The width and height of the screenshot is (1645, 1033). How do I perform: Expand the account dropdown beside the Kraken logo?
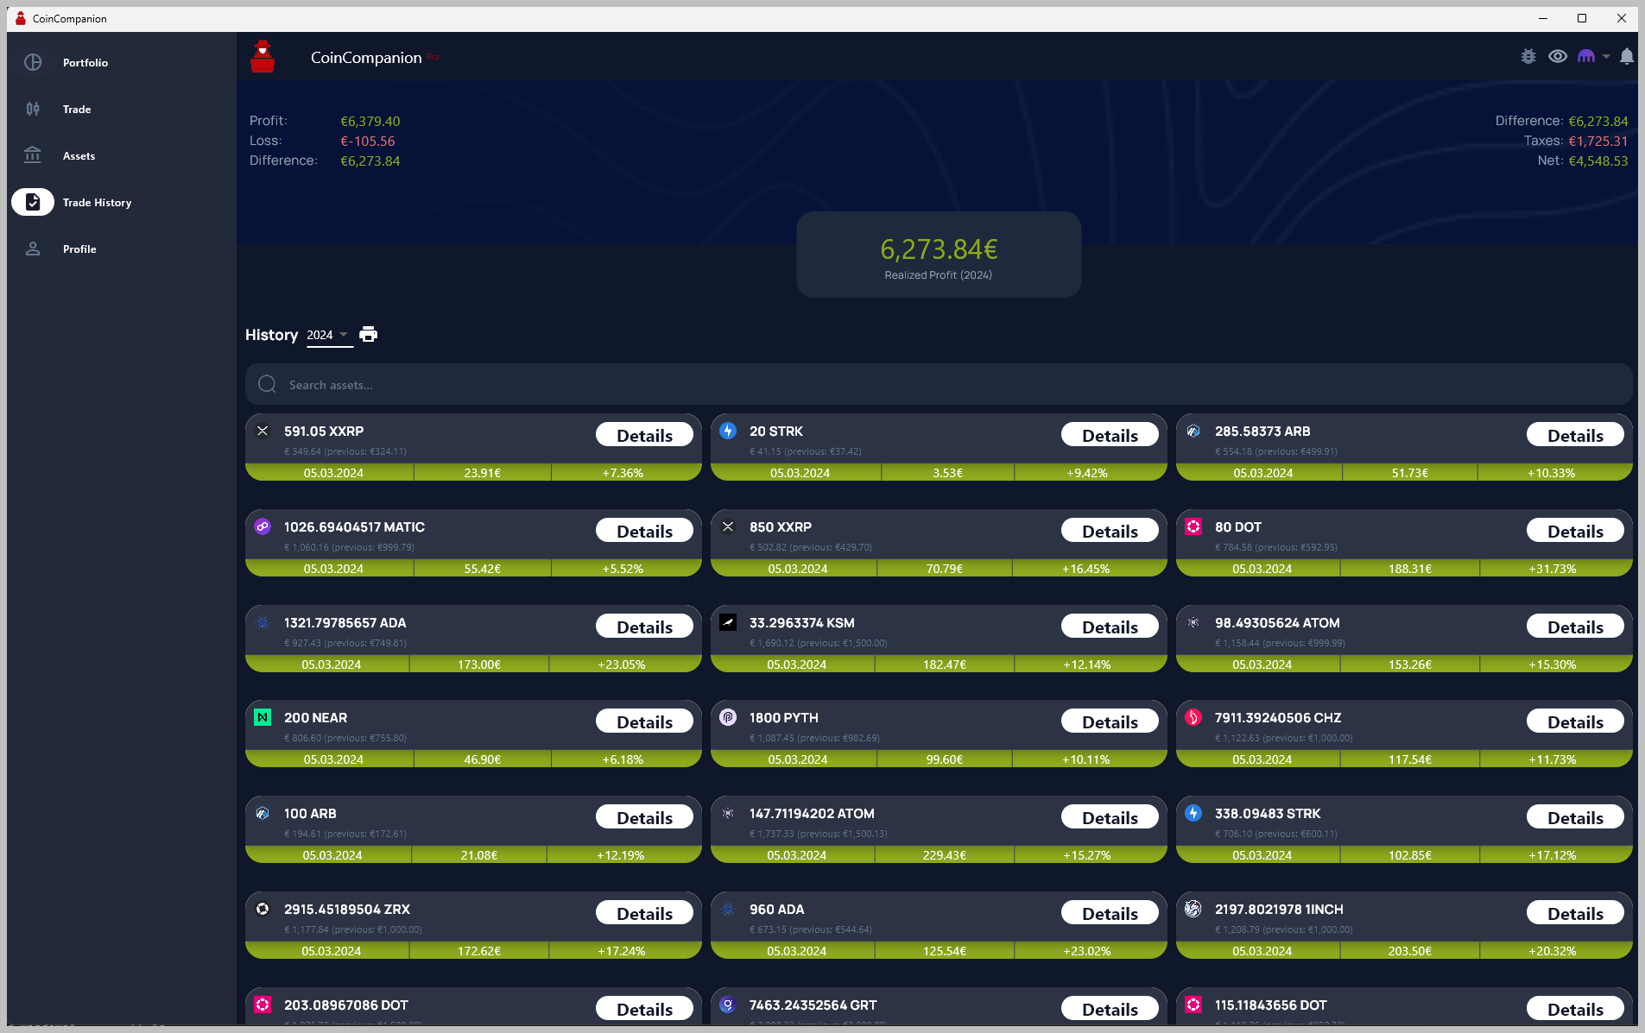click(1605, 56)
